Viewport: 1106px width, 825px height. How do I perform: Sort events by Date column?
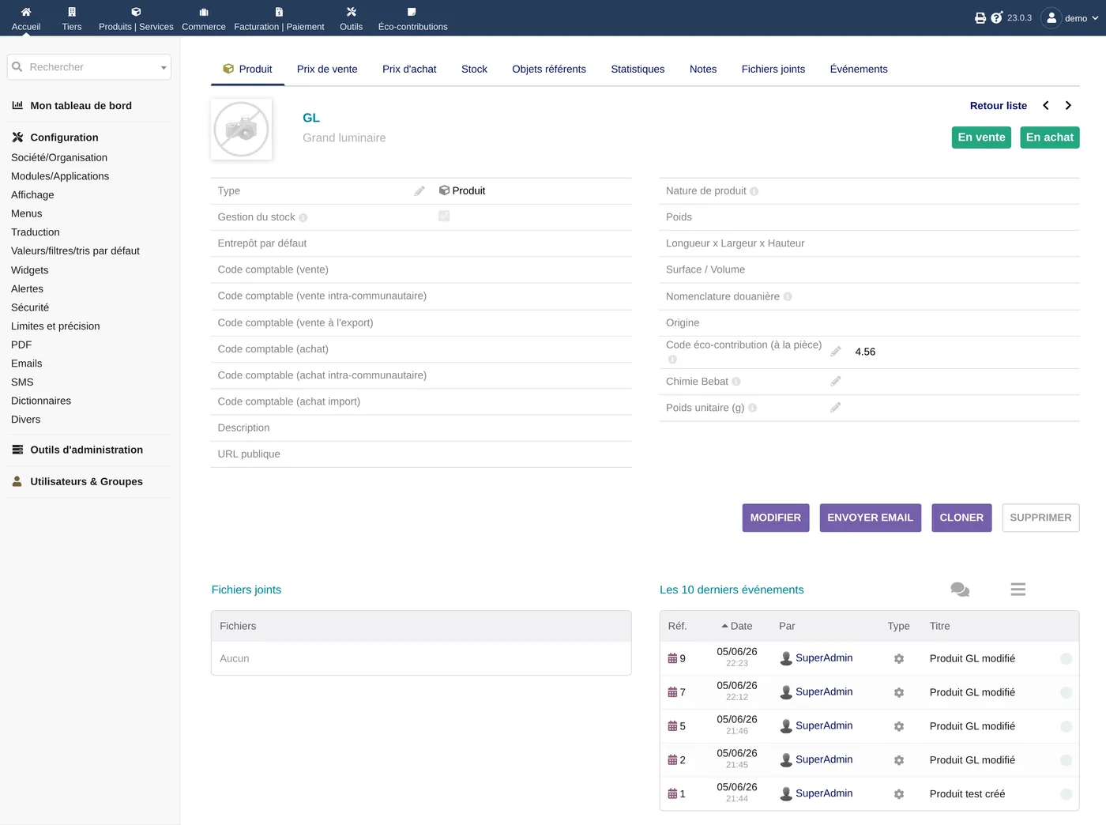(x=736, y=626)
